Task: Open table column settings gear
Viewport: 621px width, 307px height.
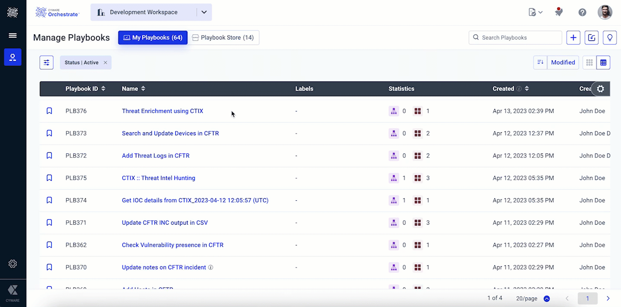Action: pos(600,89)
